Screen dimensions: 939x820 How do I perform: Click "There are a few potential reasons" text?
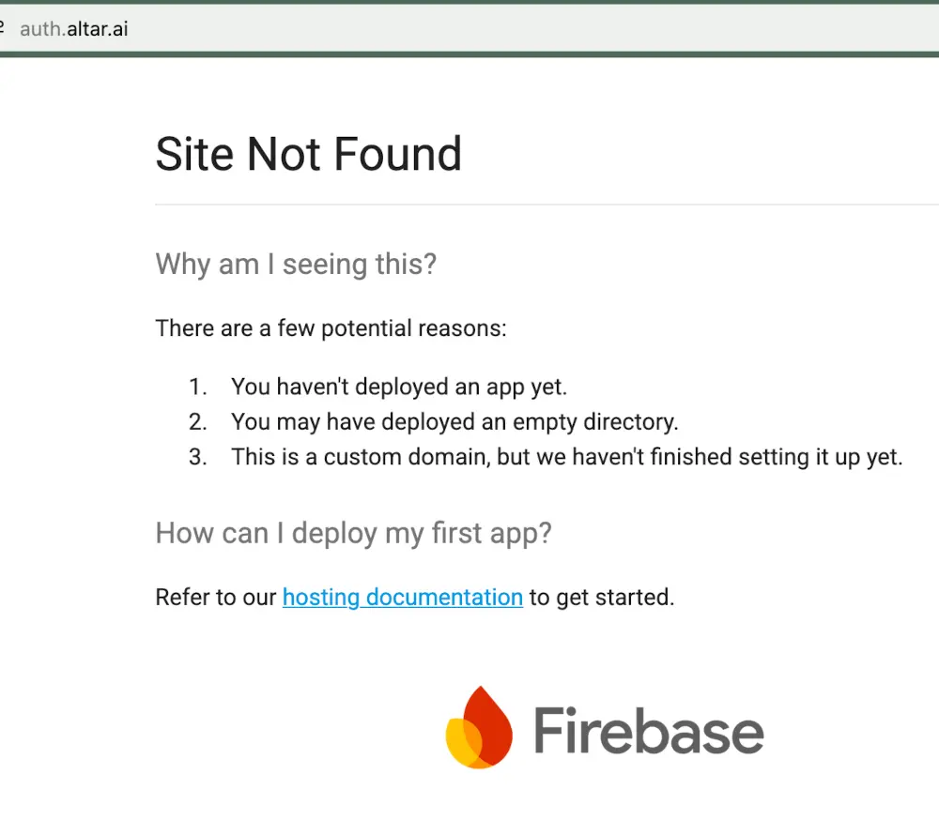(x=331, y=328)
